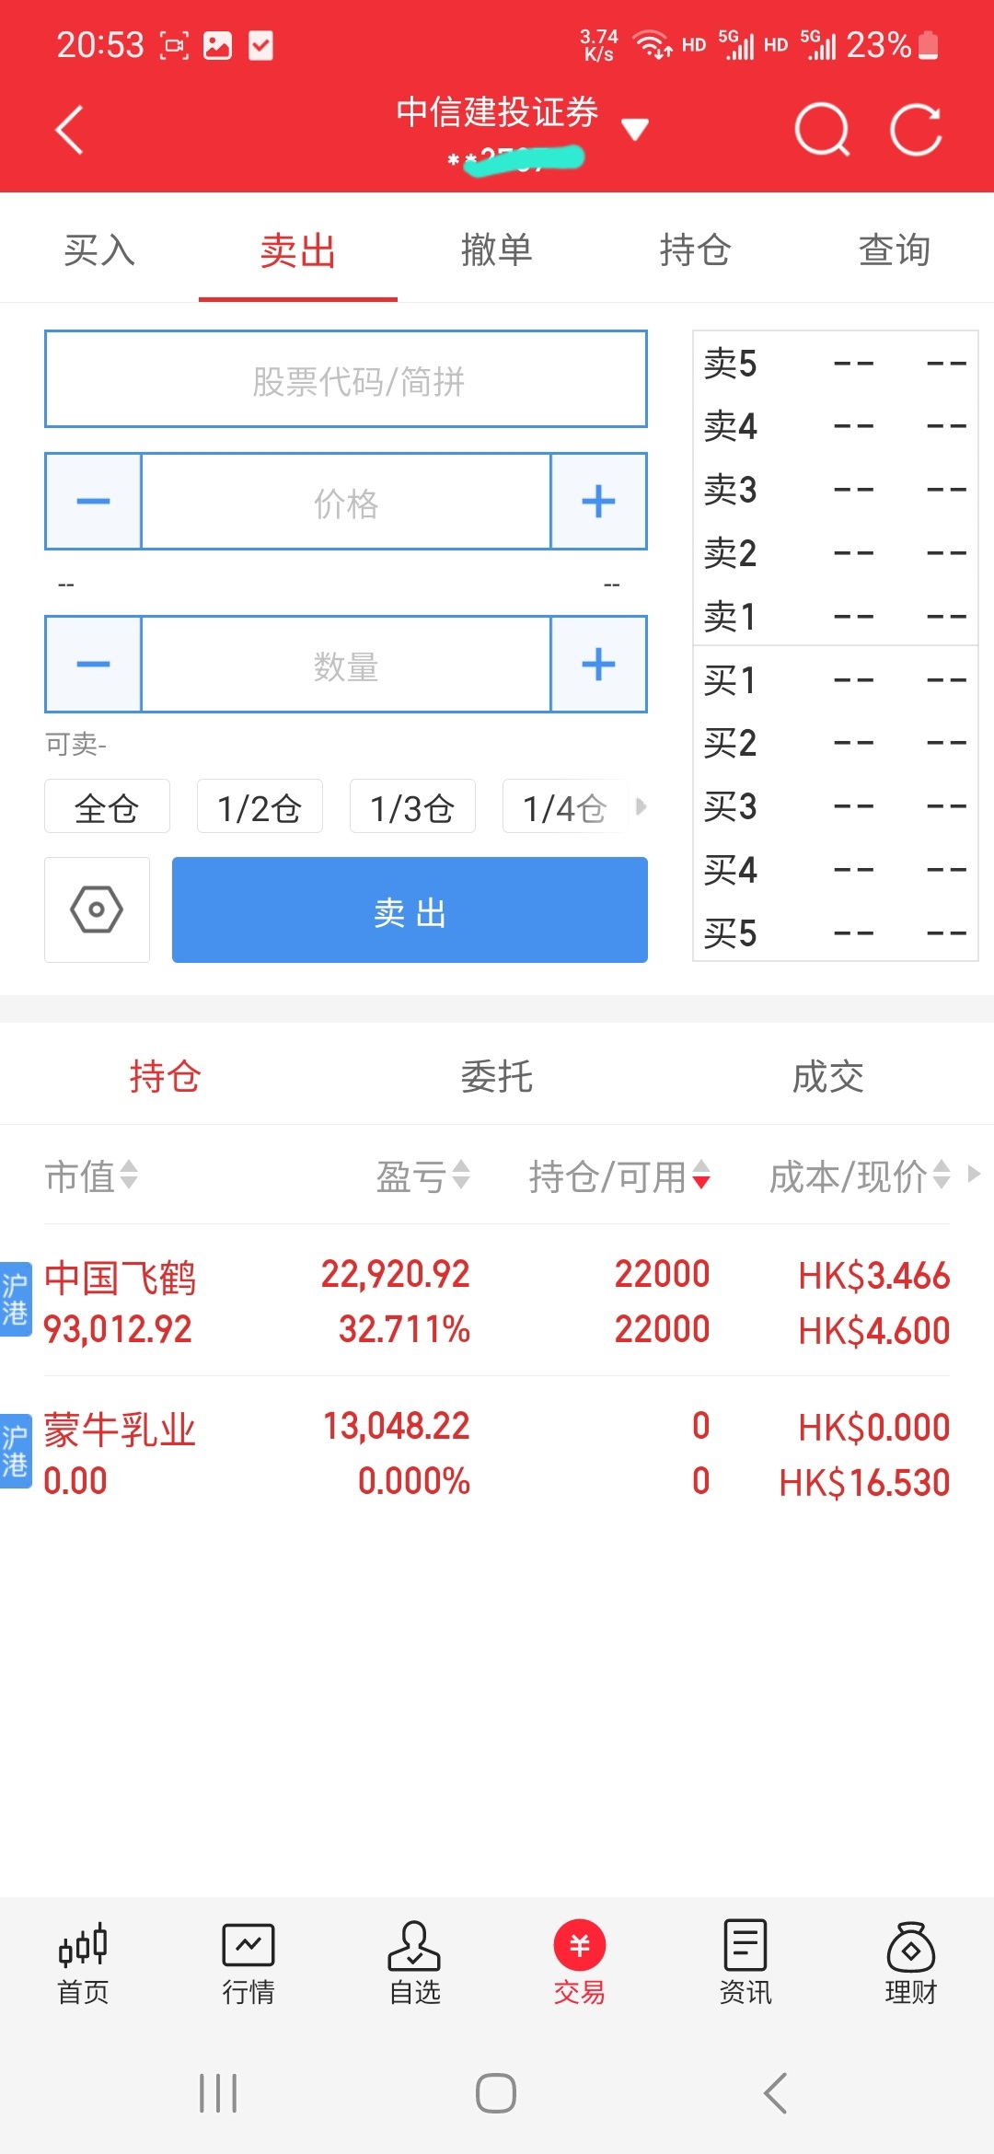Screen dimensions: 994x2154
Task: Choose the 1/2仓 position button
Action: pyautogui.click(x=260, y=806)
